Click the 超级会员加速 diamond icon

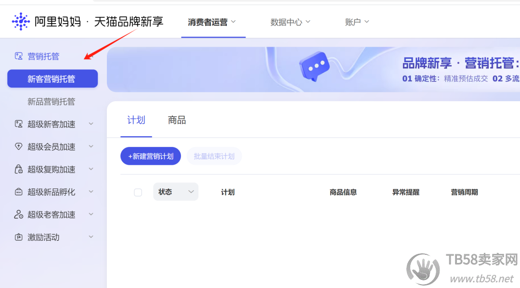(x=19, y=147)
